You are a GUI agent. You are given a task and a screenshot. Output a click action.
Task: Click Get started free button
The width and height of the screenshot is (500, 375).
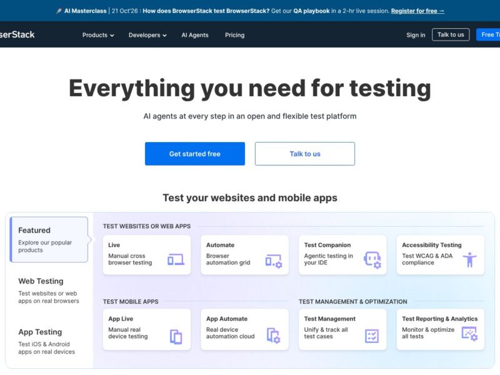pyautogui.click(x=195, y=154)
